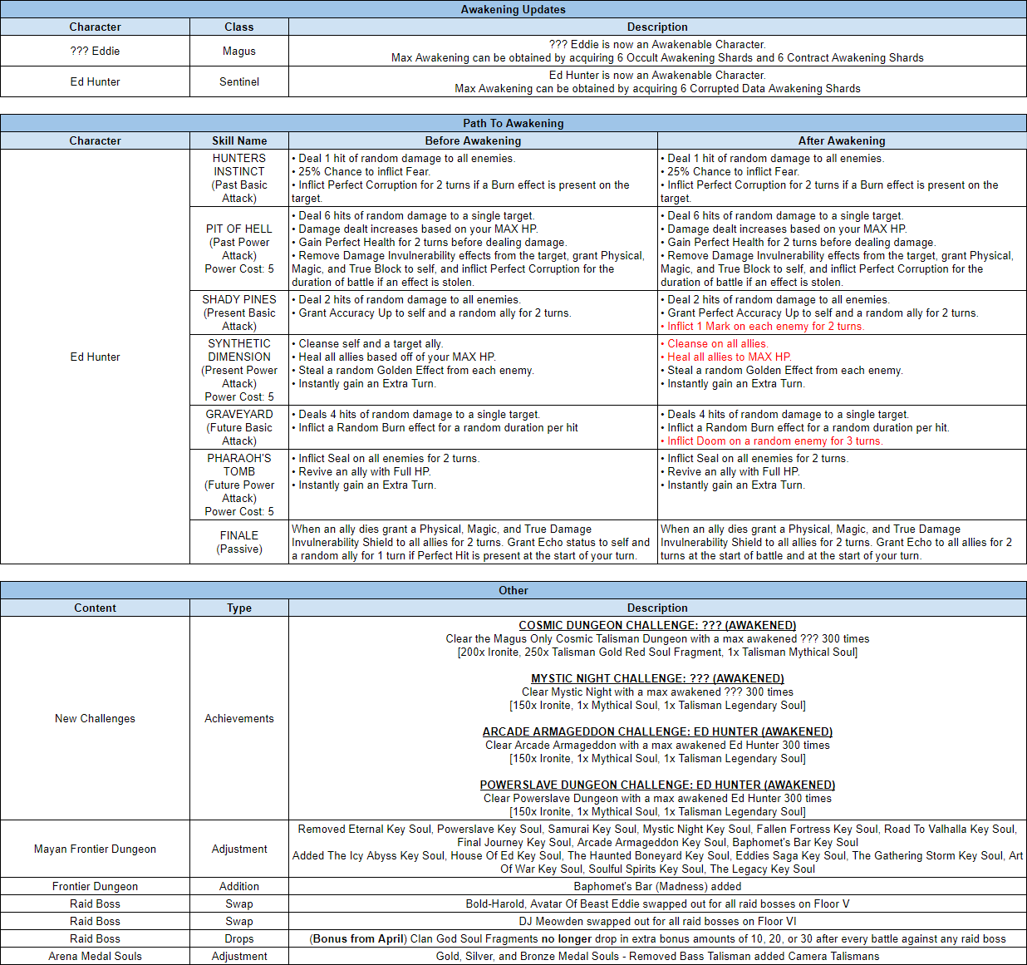Open the COSMIC DUNGEON CHALLENGE underlined heading

point(657,625)
